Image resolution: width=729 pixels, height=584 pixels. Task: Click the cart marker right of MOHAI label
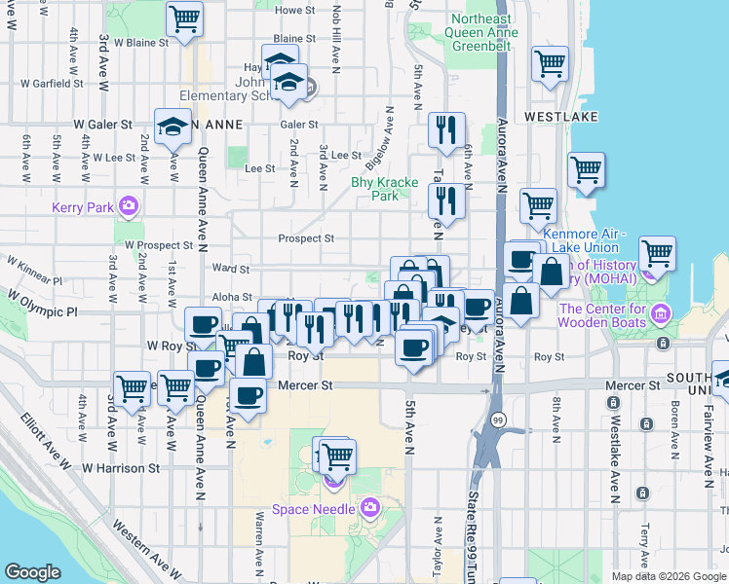658,254
